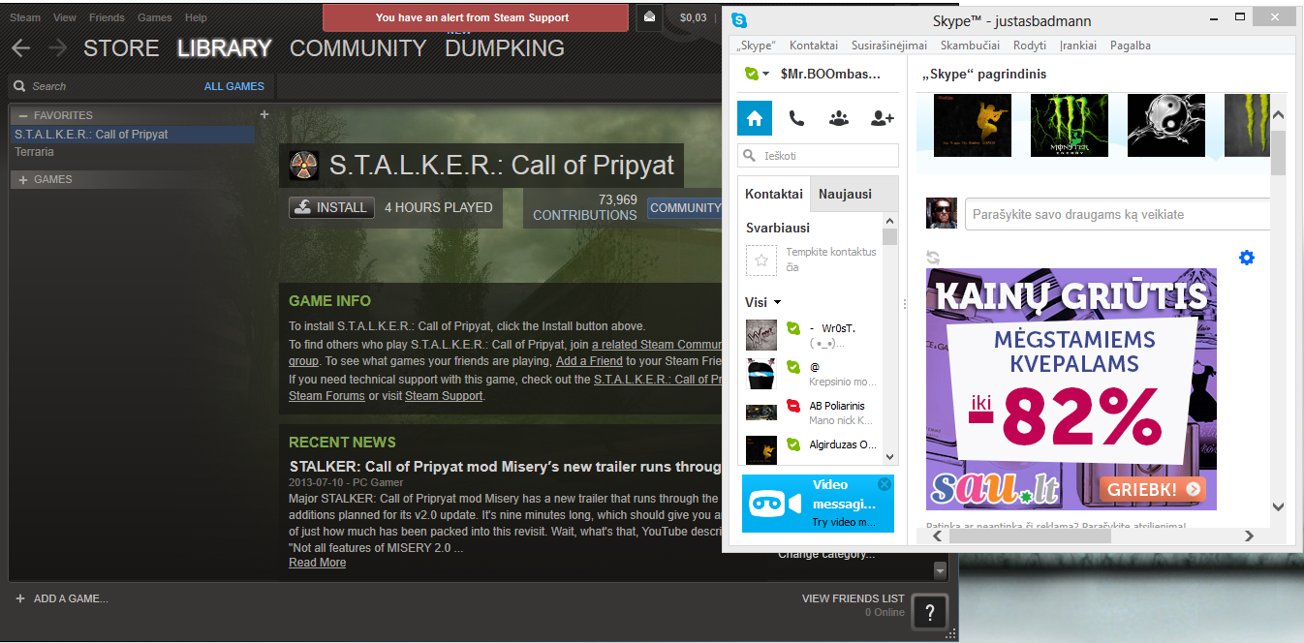Click the Steam news scroll down arrow

(940, 570)
